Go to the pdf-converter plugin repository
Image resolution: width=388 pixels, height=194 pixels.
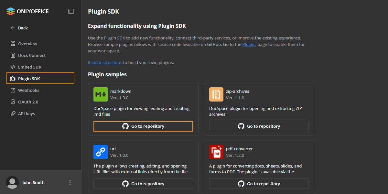(259, 184)
